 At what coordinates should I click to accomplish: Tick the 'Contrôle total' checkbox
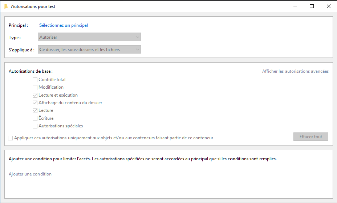coord(35,80)
